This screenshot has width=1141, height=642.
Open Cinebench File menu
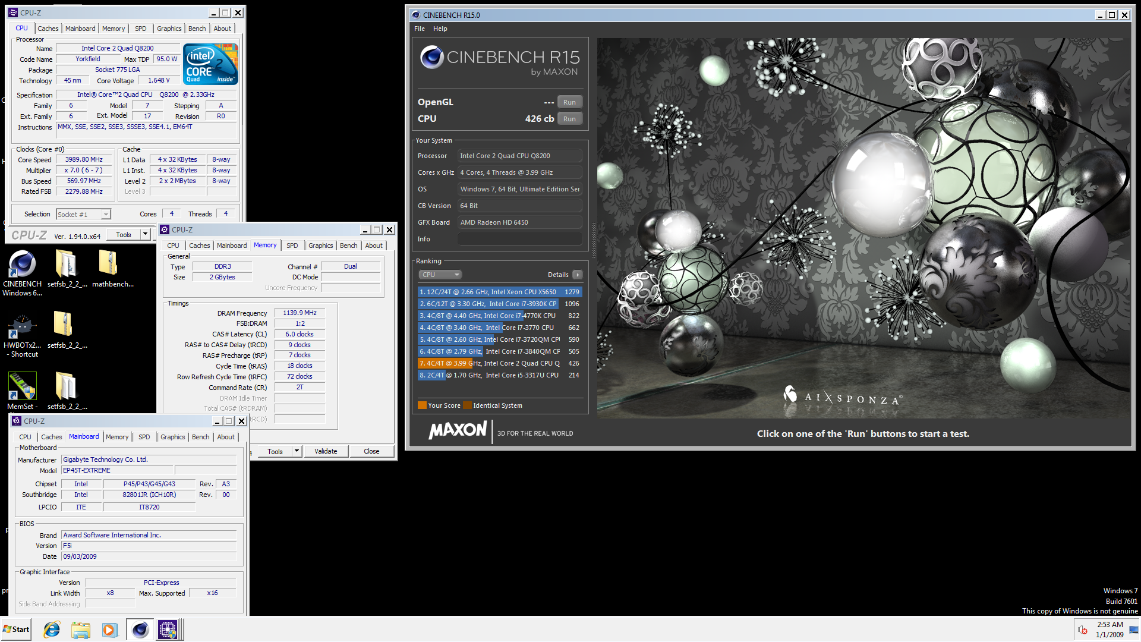tap(420, 29)
